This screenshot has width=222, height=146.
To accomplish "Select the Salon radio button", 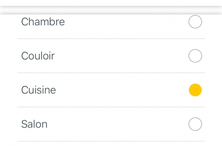I will pyautogui.click(x=195, y=124).
